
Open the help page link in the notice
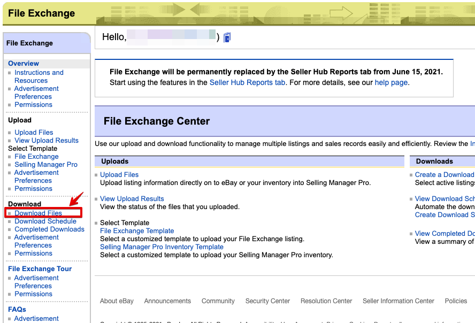(391, 83)
